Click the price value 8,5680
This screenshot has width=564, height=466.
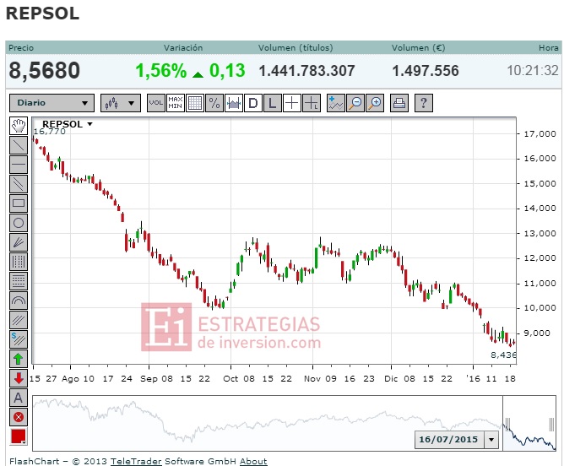(44, 70)
